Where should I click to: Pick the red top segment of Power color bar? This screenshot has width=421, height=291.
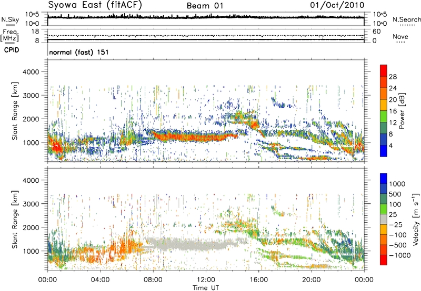384,70
